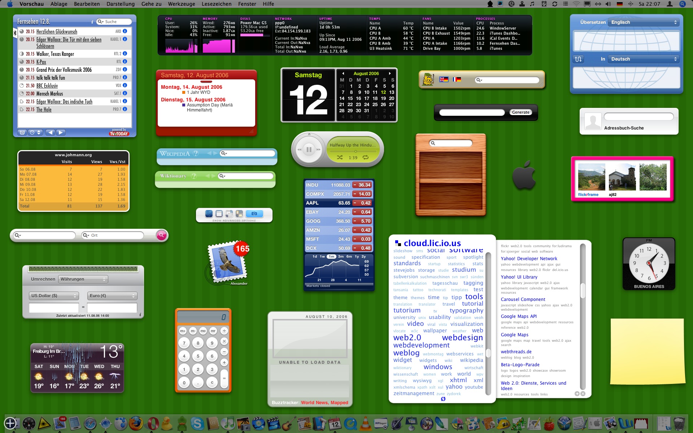Viewport: 693px width, 433px height.
Task: Pause playback in iTunes widget
Action: point(309,149)
